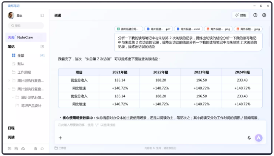The image size is (274, 156).
Task: Open the .jpeg attachment chip
Action: tap(248, 29)
